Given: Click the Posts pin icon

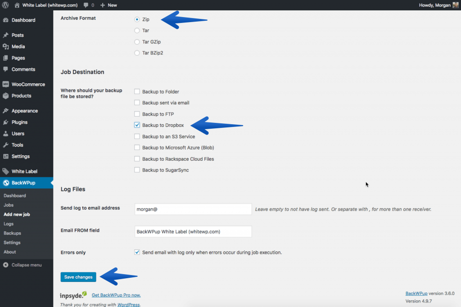Looking at the screenshot, I should pyautogui.click(x=5, y=35).
